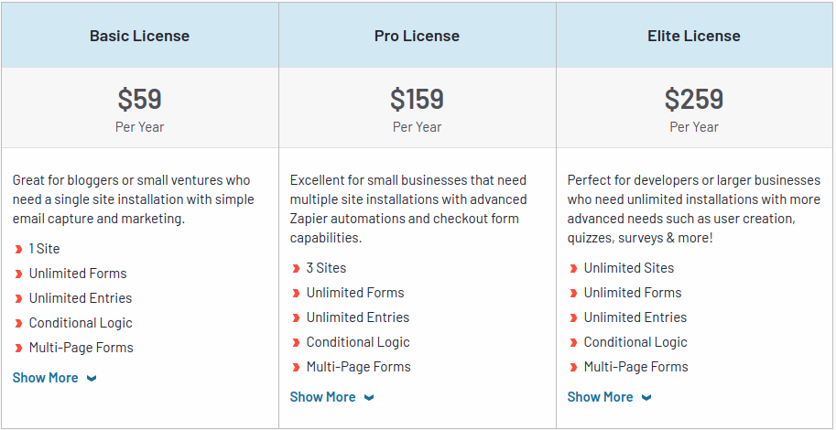This screenshot has height=430, width=836.
Task: Select the Elite License header
Action: [x=694, y=37]
